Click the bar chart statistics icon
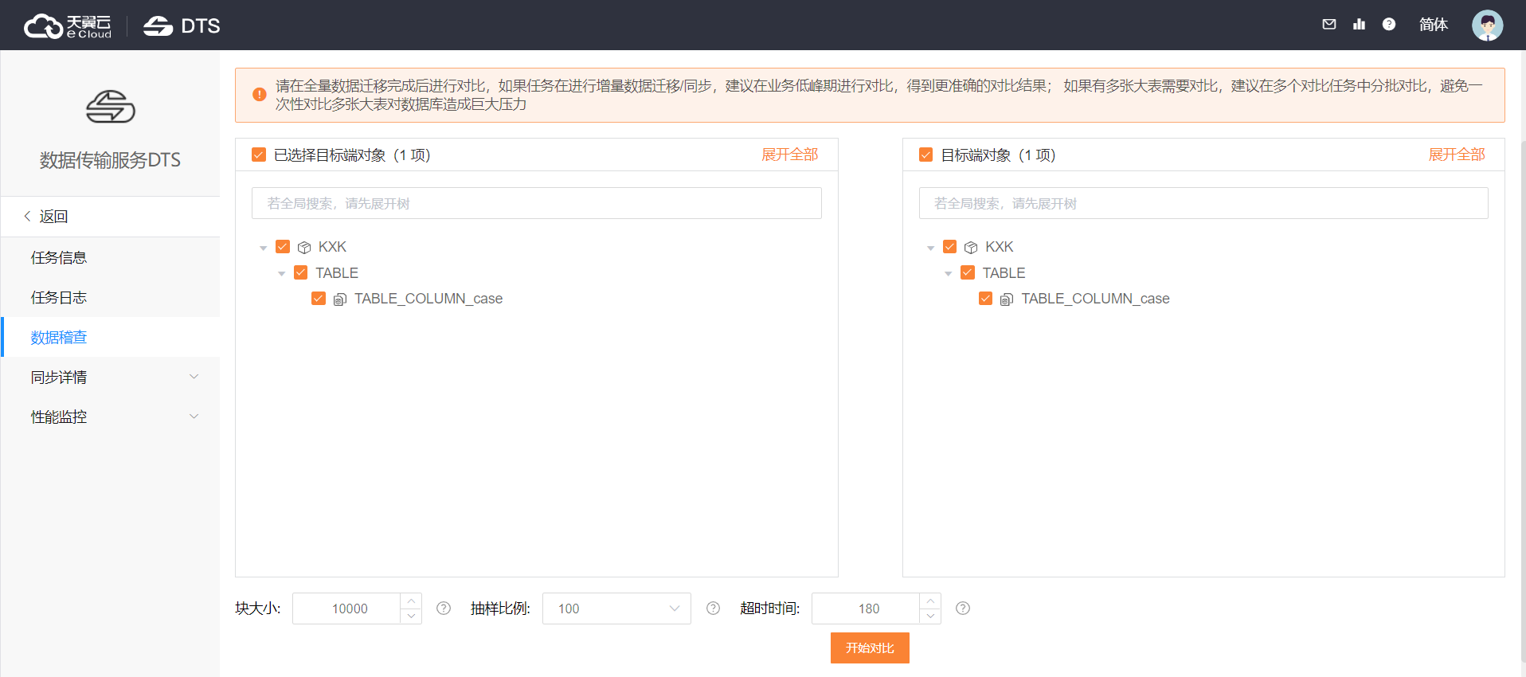This screenshot has height=677, width=1526. [1359, 25]
